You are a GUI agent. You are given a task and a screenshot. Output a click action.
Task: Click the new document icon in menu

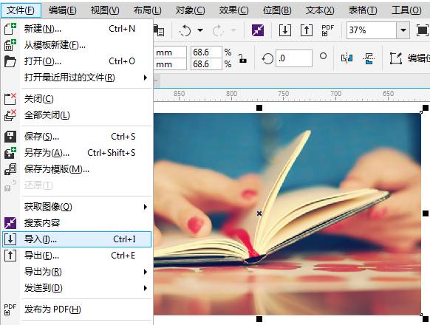click(x=10, y=29)
